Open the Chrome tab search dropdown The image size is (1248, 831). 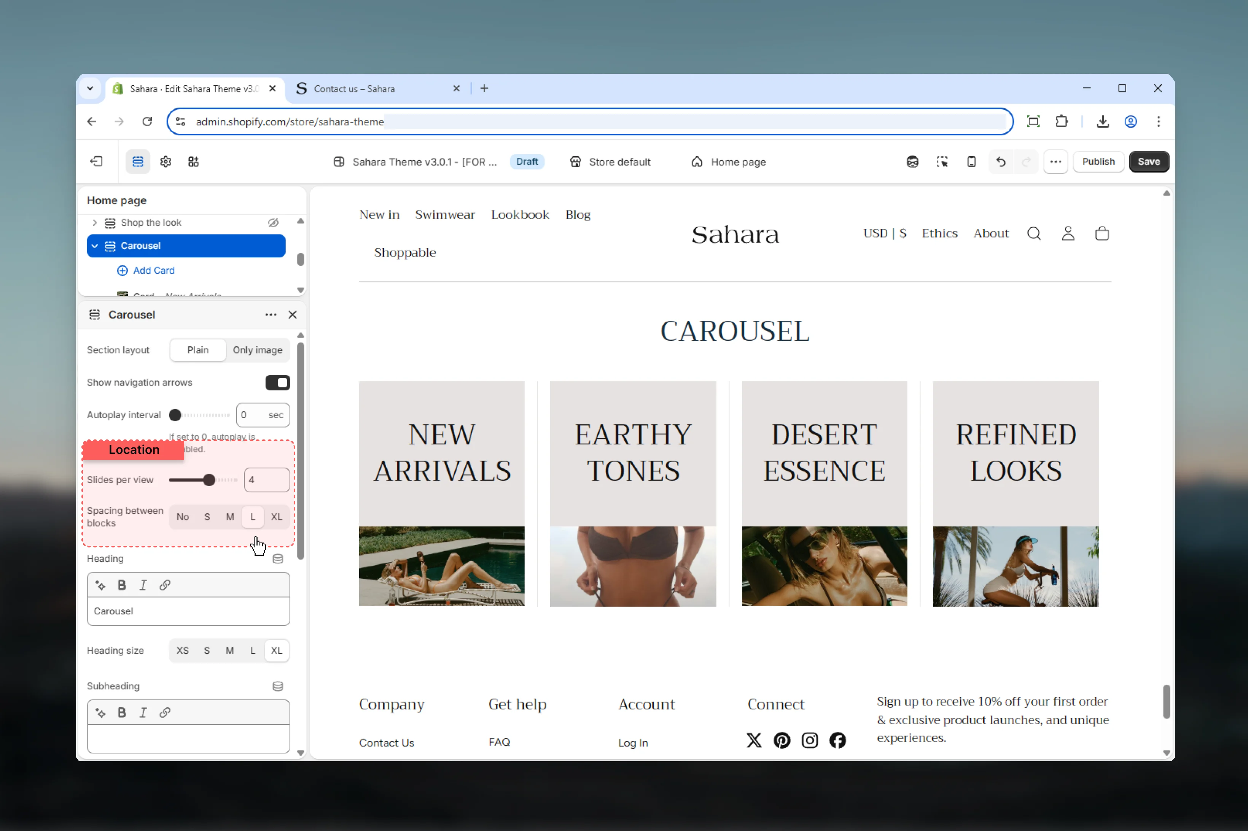coord(90,89)
